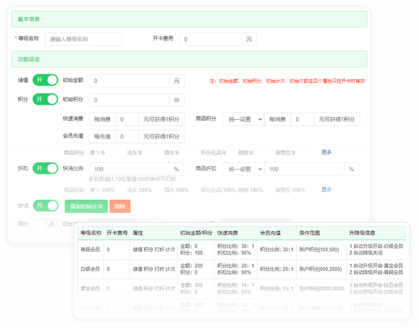Click the 条件范围 column header
The height and width of the screenshot is (328, 419).
(x=309, y=233)
